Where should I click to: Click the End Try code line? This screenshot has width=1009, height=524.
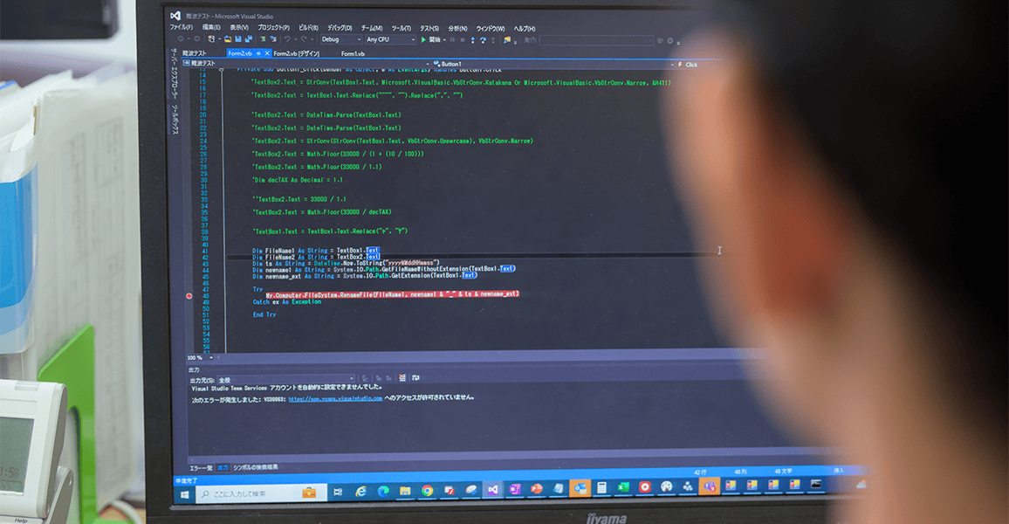pyautogui.click(x=264, y=314)
